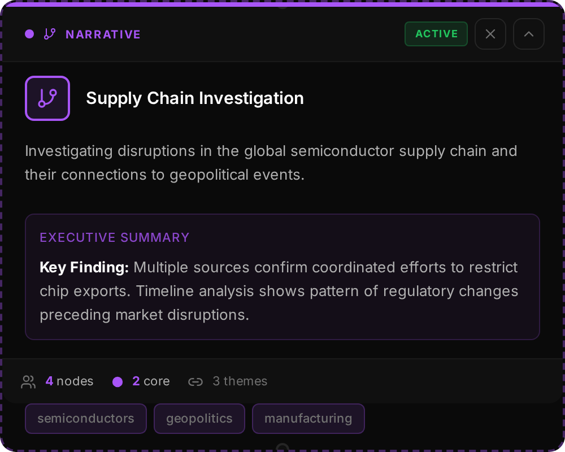
Task: Click the bottom connection handle of the card
Action: 282,447
